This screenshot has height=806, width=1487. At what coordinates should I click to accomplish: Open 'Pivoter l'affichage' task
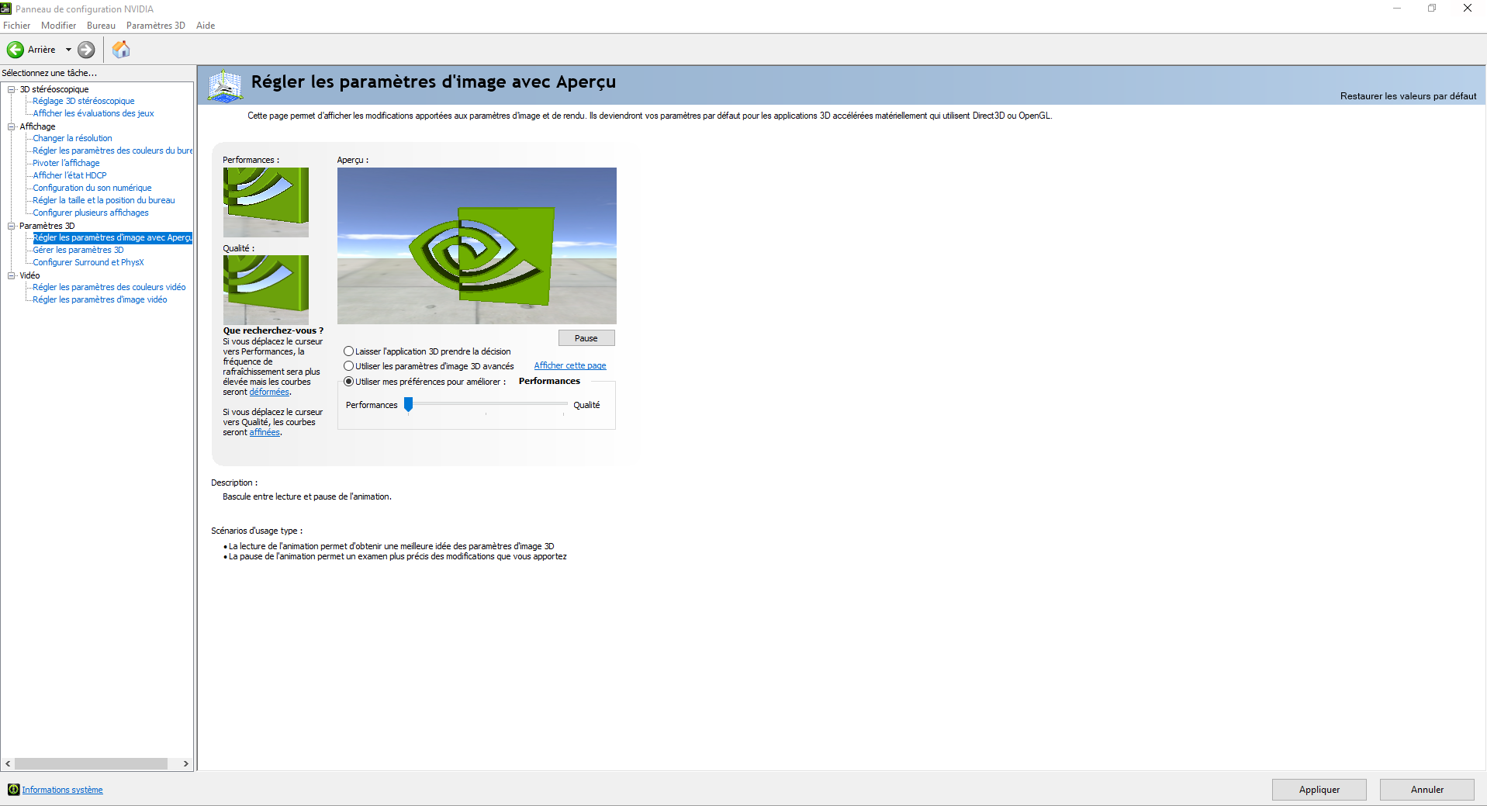tap(66, 163)
